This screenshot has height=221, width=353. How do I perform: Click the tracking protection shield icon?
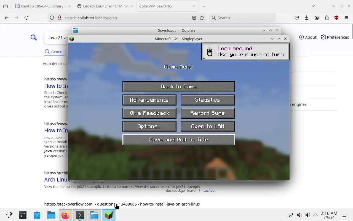52,18
